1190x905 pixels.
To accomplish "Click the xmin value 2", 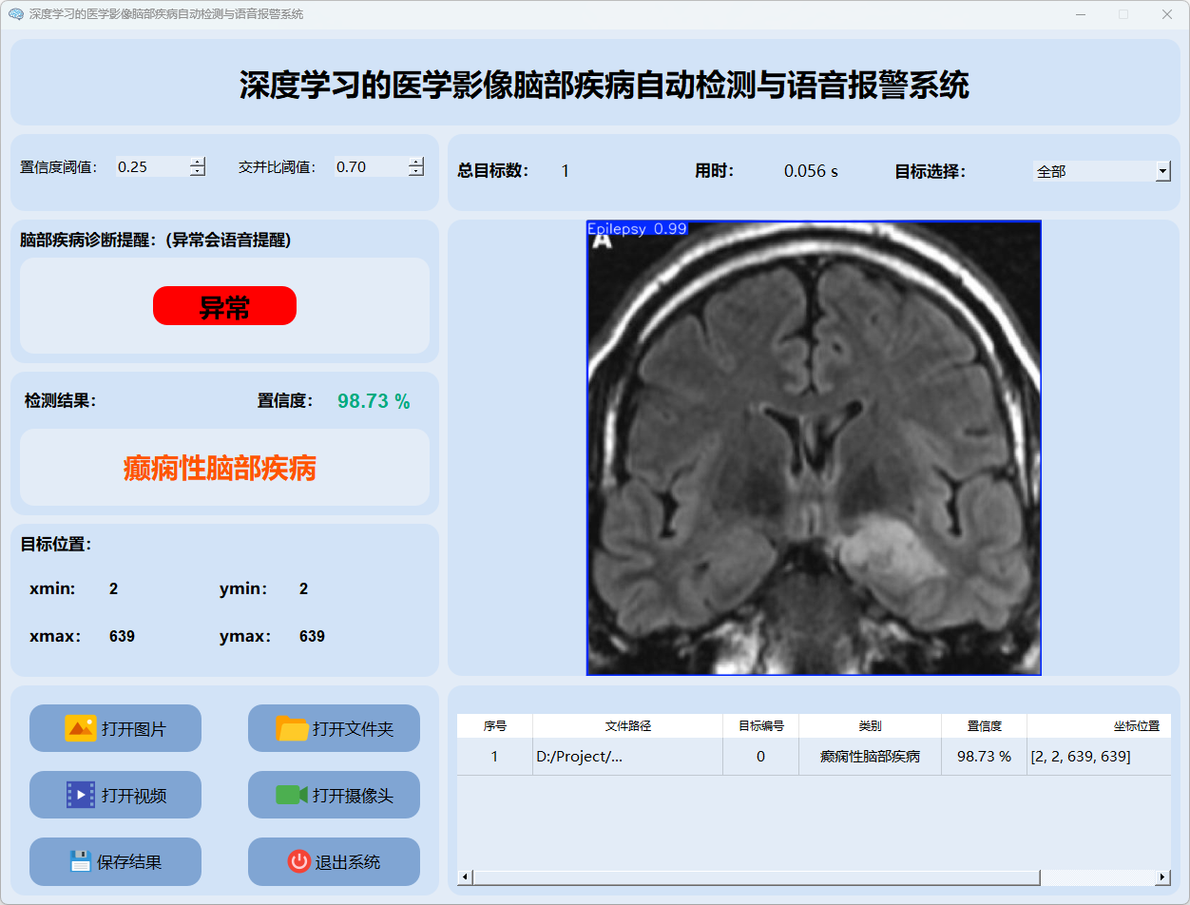I will pos(113,588).
